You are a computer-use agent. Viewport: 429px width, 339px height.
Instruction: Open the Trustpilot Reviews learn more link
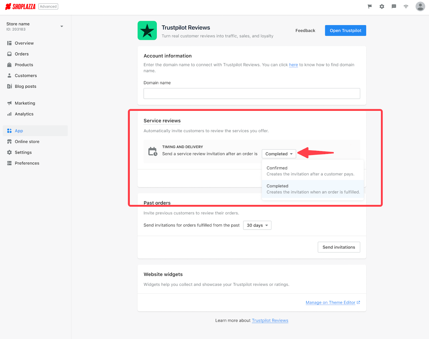[x=270, y=320]
